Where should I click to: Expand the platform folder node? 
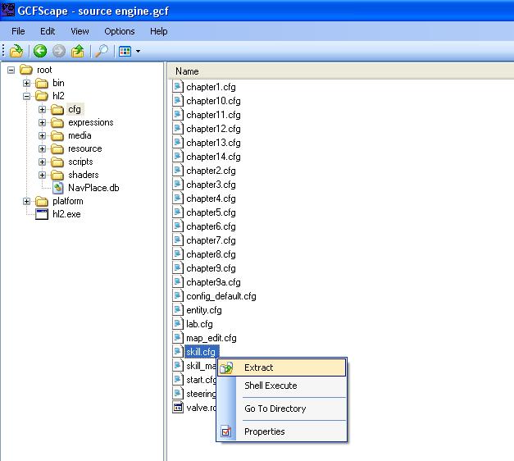point(26,201)
